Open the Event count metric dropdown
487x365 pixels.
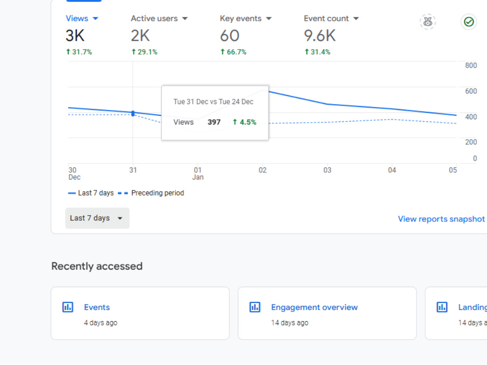(331, 18)
